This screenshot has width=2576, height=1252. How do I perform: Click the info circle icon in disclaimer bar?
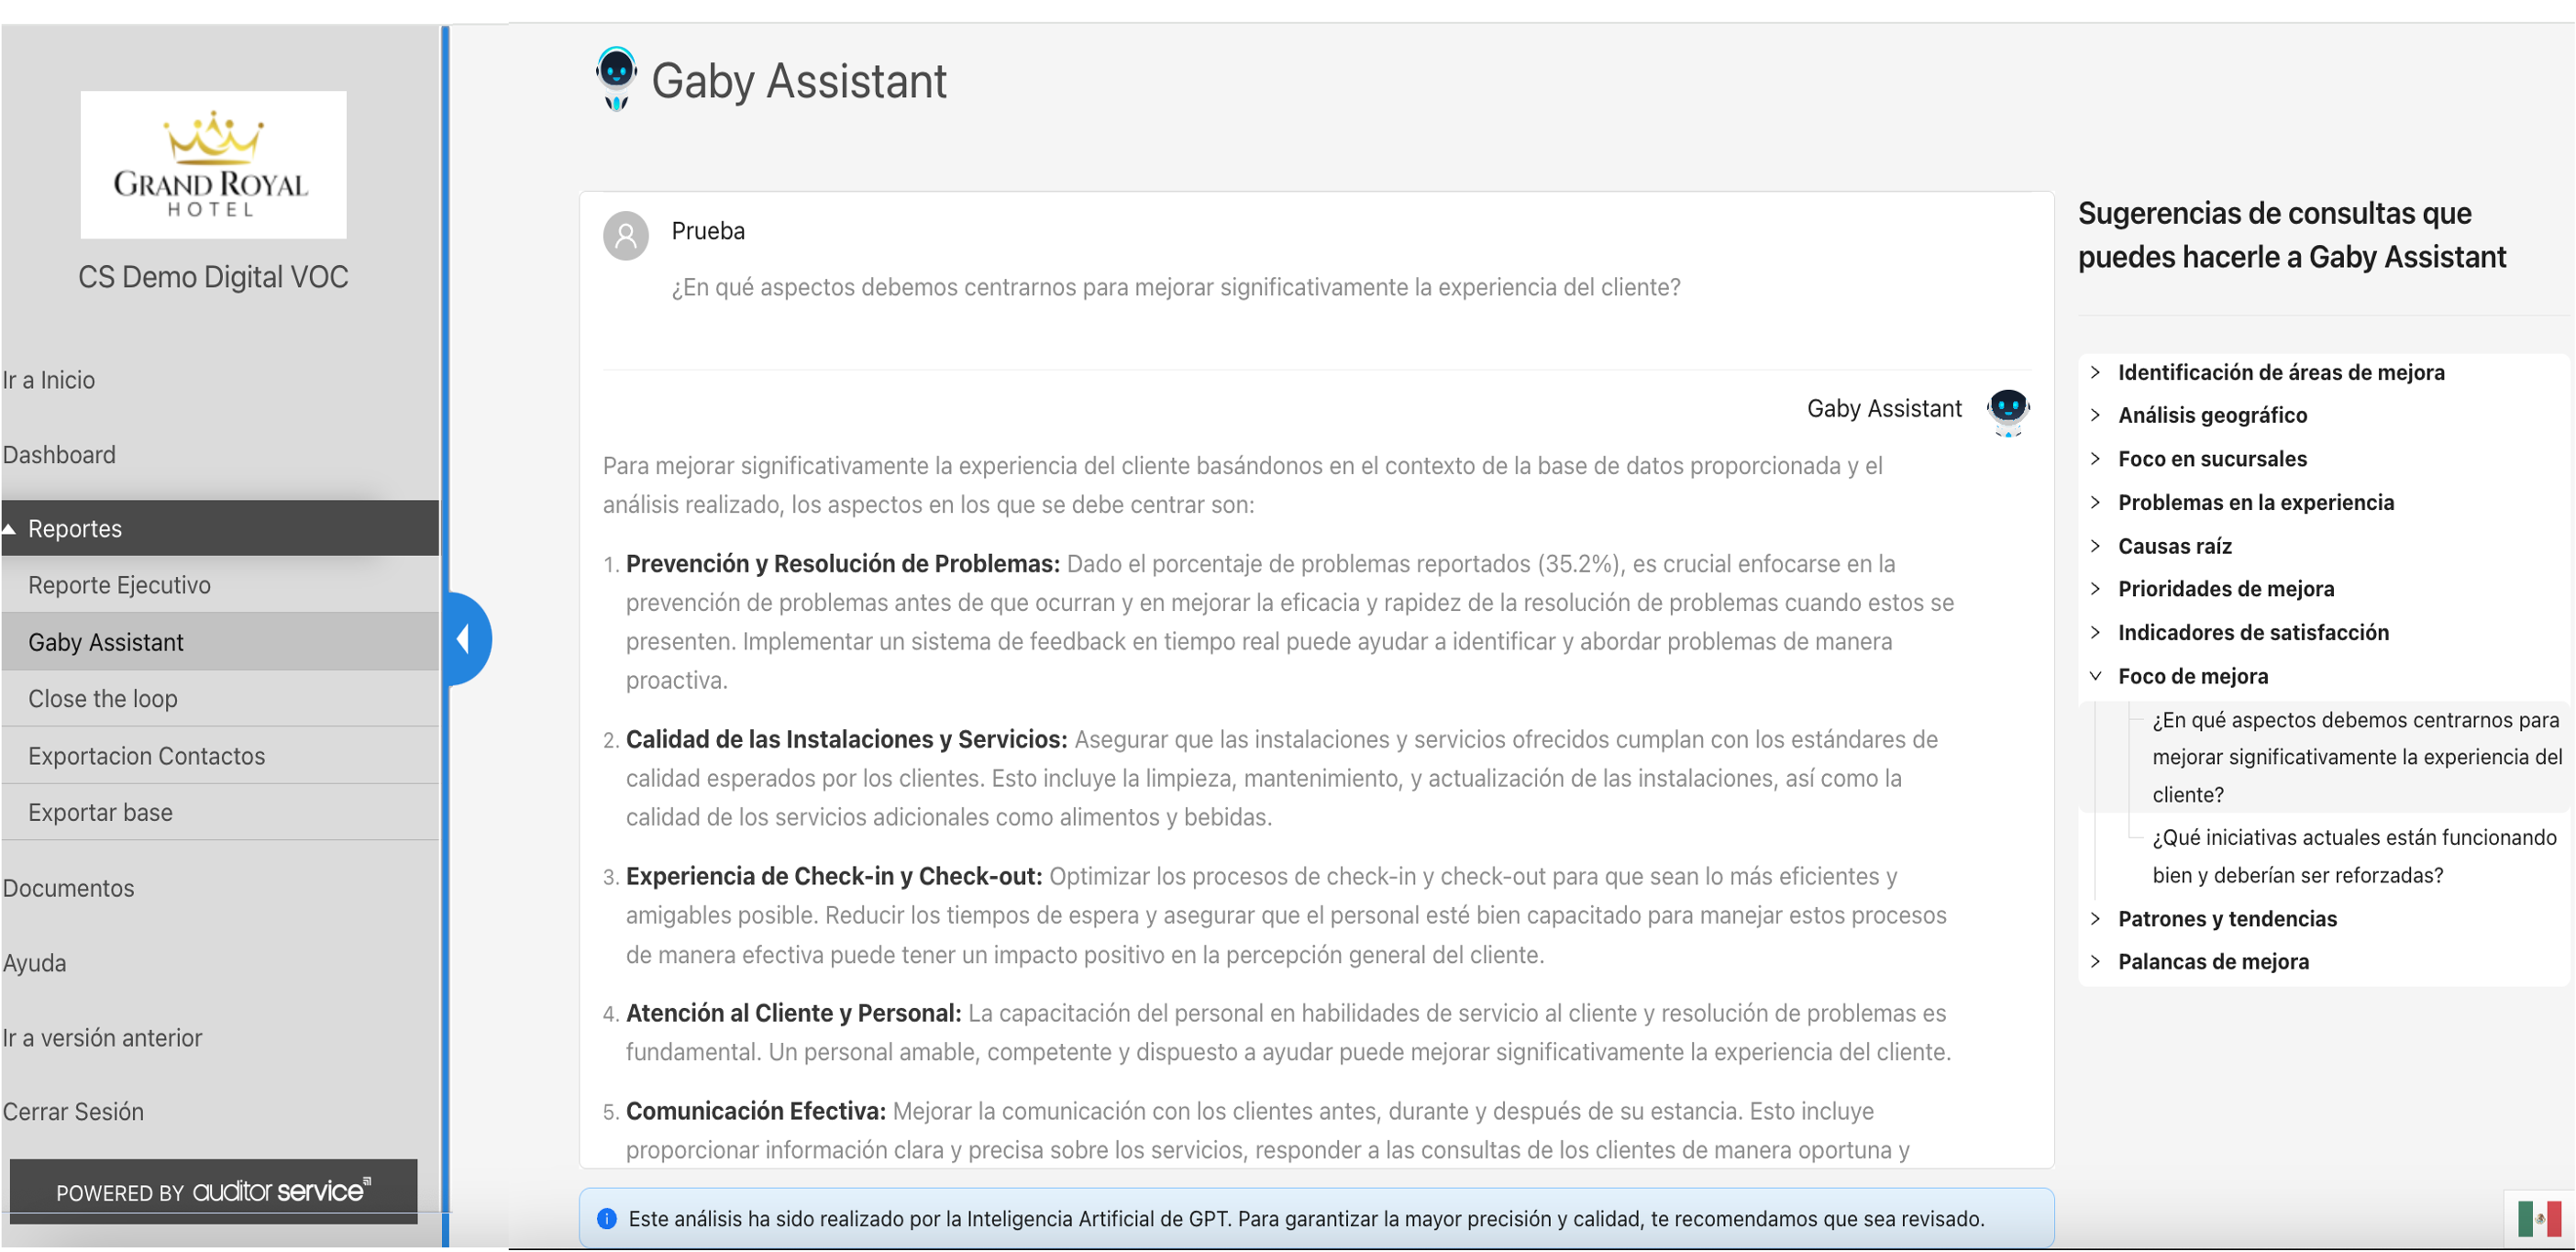pos(608,1221)
